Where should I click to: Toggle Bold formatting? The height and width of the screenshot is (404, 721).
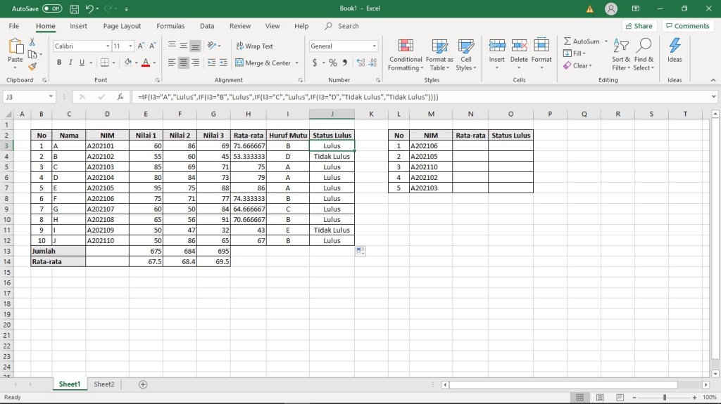click(59, 63)
